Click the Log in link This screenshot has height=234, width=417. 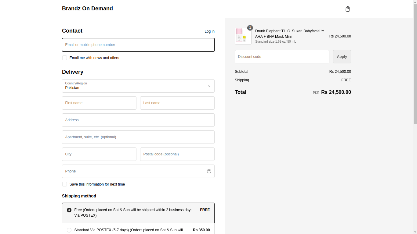209,31
